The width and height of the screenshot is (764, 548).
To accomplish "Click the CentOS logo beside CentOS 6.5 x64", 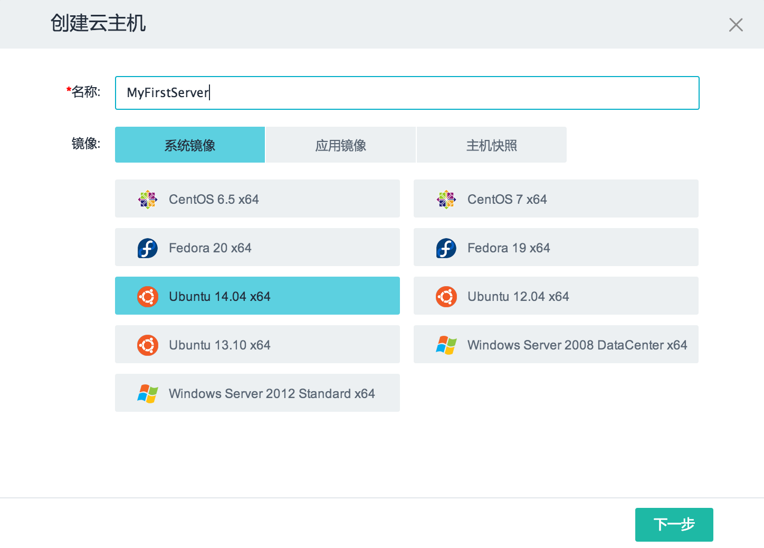I will pyautogui.click(x=148, y=200).
